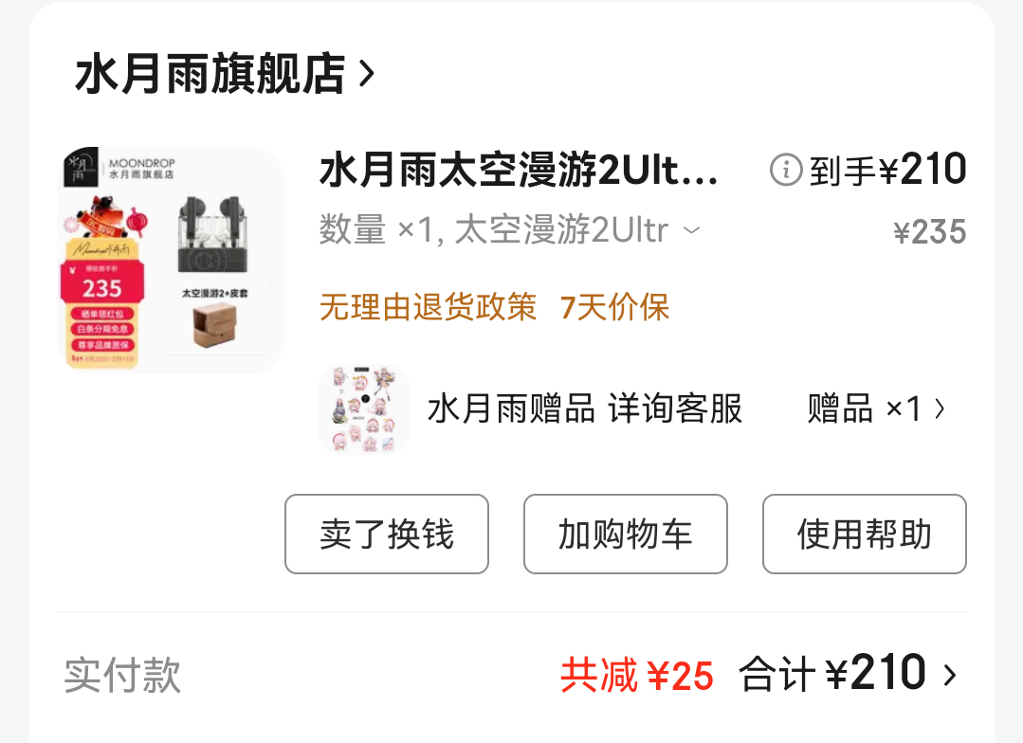This screenshot has height=743, width=1023.
Task: Tap the info icon beside 到手¥210
Action: [x=786, y=170]
